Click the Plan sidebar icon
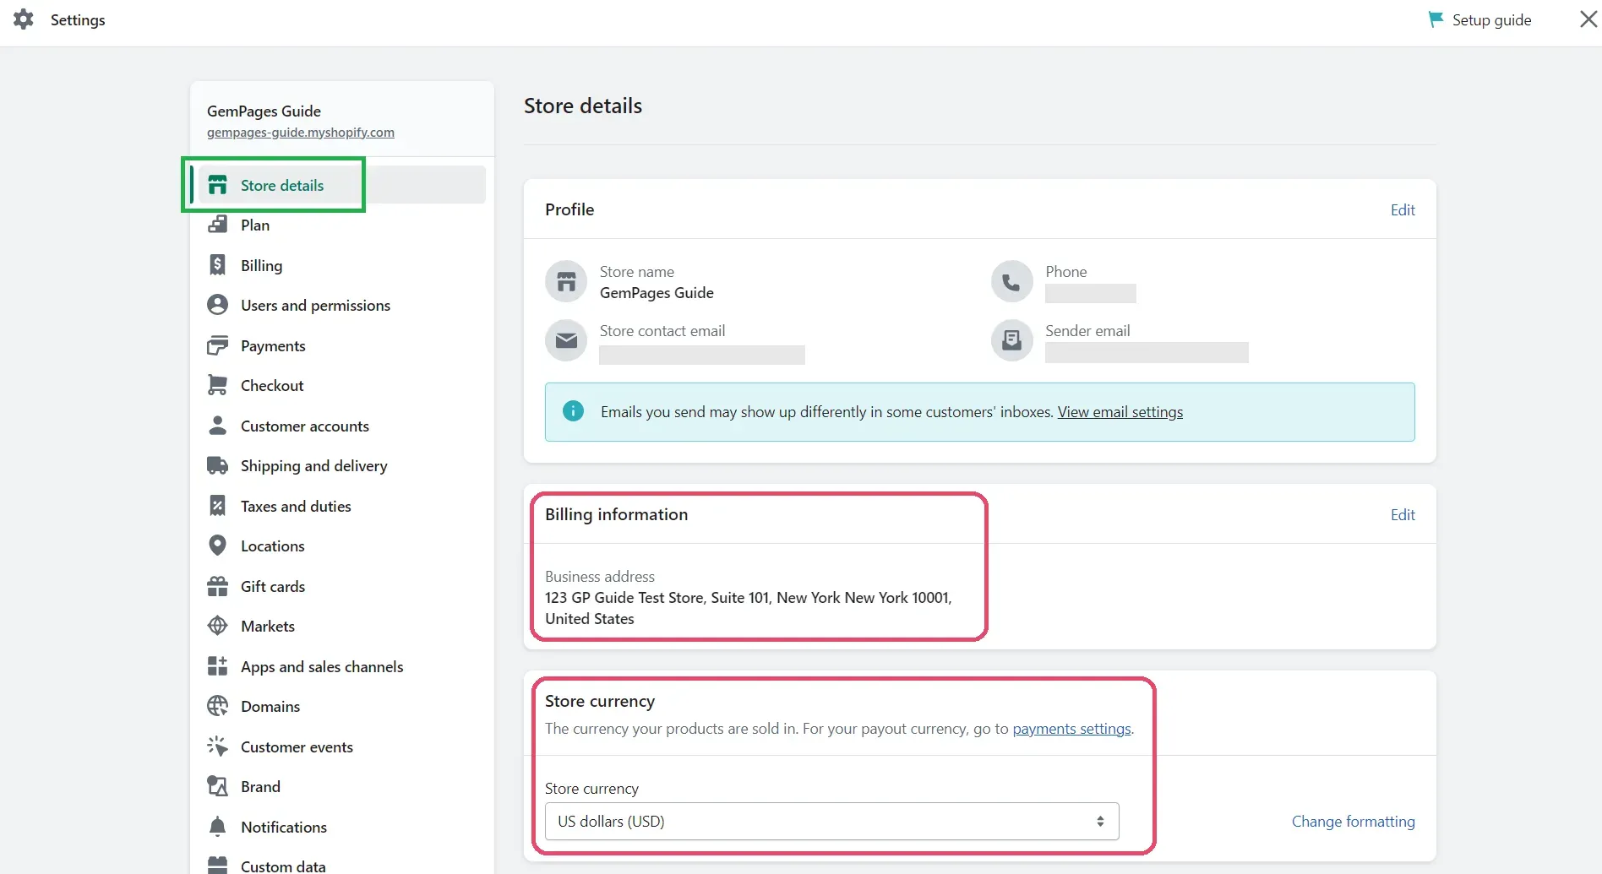Screen dimensions: 1602x874 (217, 225)
